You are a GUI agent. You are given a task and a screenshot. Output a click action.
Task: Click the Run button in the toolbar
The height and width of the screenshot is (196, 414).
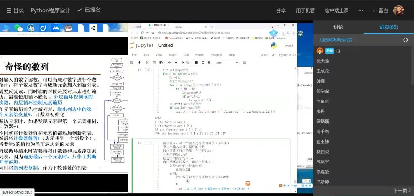186,62
